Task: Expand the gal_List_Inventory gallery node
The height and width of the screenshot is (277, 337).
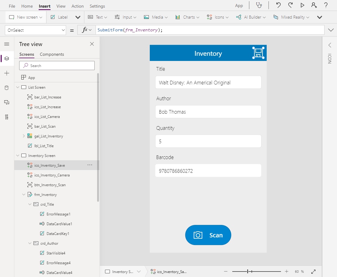Action: tap(24, 136)
